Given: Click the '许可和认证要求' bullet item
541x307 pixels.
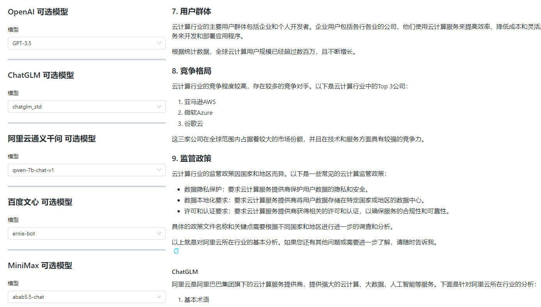Looking at the screenshot, I should [317, 211].
